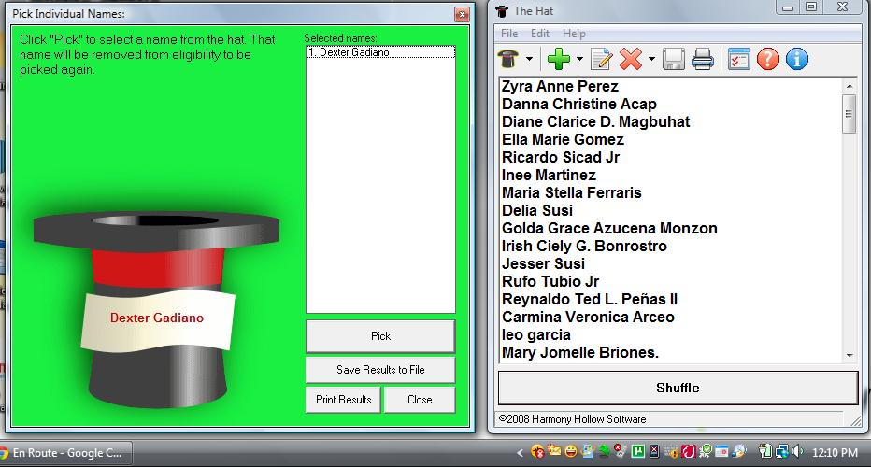The width and height of the screenshot is (871, 467).
Task: Click the Print Results button
Action: (x=343, y=400)
